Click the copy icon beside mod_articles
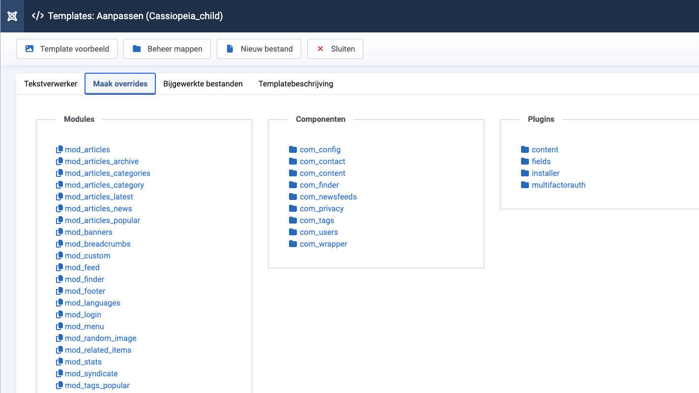The image size is (699, 393). point(59,149)
